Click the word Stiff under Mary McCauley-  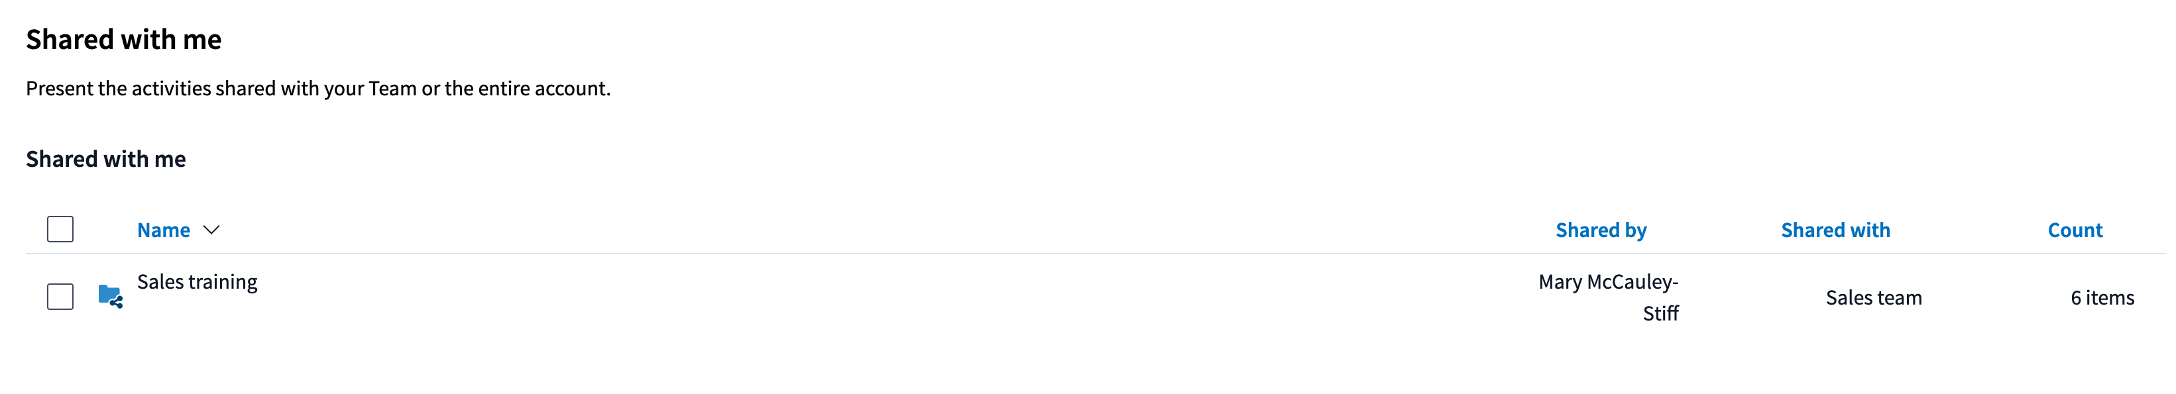1661,314
